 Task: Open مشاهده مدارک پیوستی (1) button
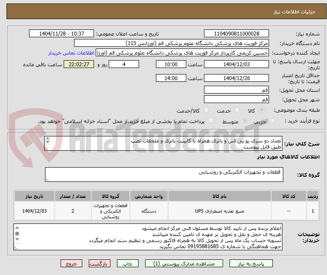pos(184,264)
